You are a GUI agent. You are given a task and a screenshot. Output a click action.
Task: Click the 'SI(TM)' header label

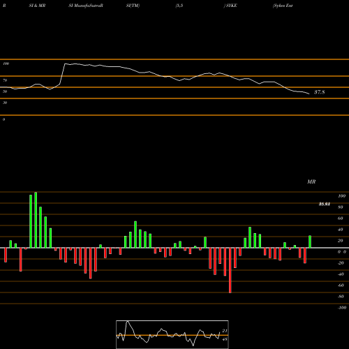[133, 6]
